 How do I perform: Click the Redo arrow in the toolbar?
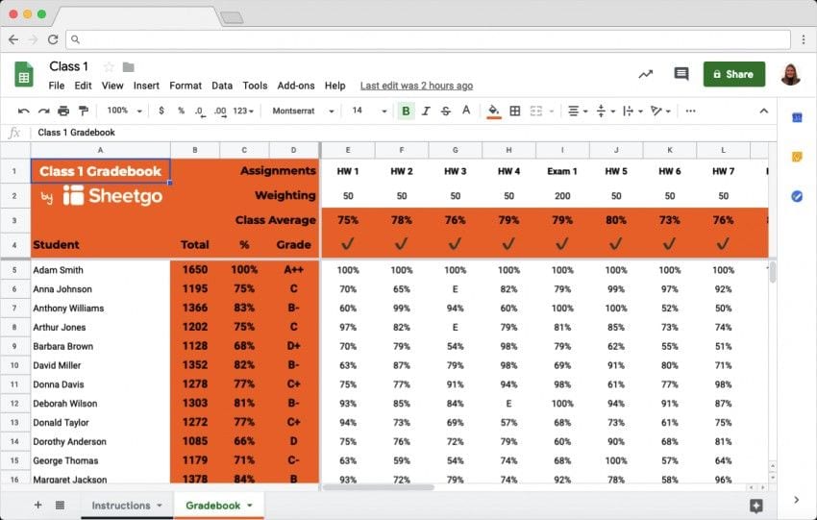point(44,111)
